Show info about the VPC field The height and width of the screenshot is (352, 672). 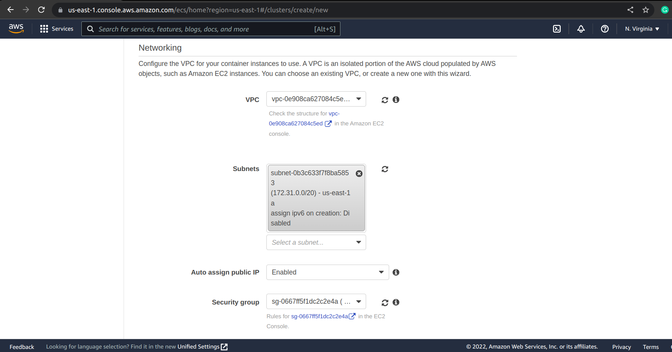[396, 100]
